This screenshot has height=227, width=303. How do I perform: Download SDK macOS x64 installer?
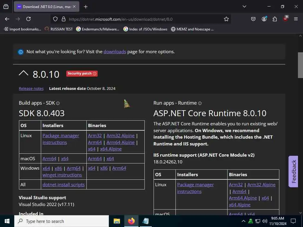coord(65,159)
